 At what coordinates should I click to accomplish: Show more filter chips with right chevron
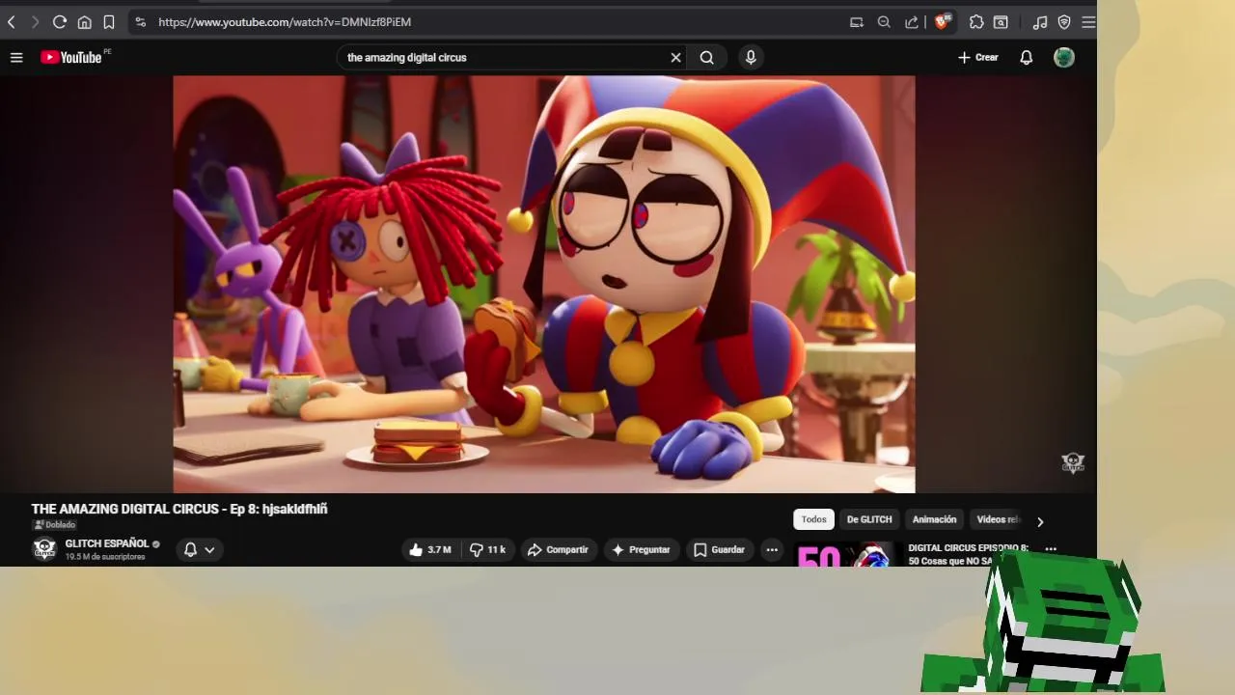point(1040,521)
